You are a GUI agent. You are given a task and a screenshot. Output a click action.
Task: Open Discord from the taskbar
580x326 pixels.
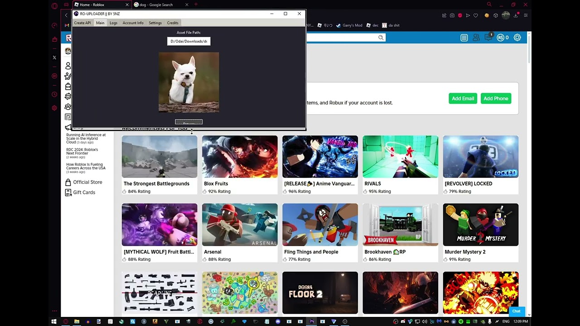coord(278,321)
